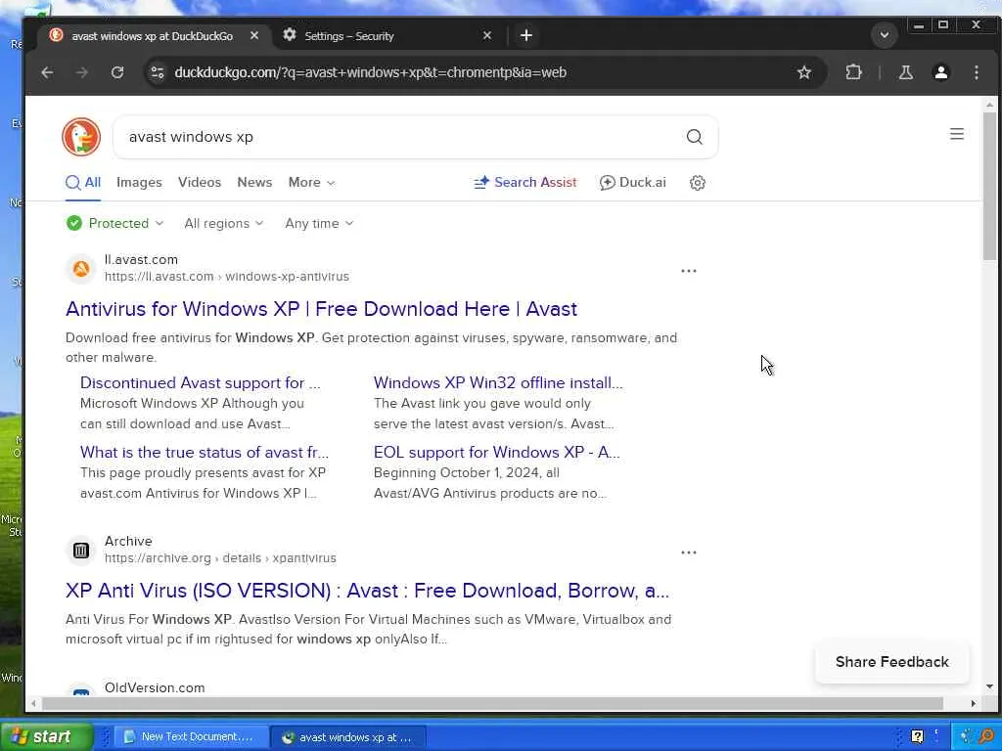Image resolution: width=1002 pixels, height=751 pixels.
Task: Open Search Assist
Action: click(x=524, y=183)
